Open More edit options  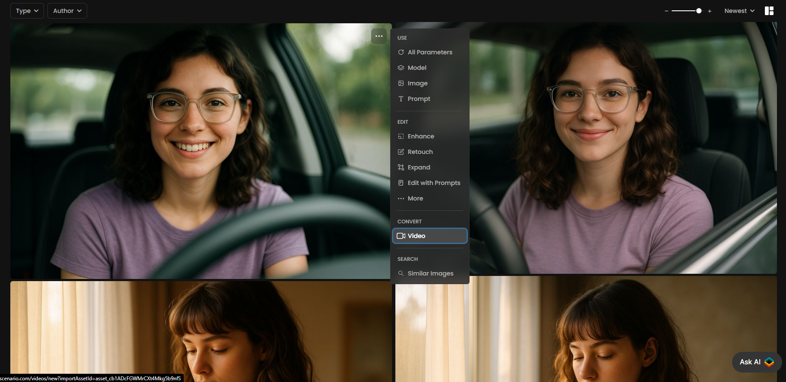(429, 198)
